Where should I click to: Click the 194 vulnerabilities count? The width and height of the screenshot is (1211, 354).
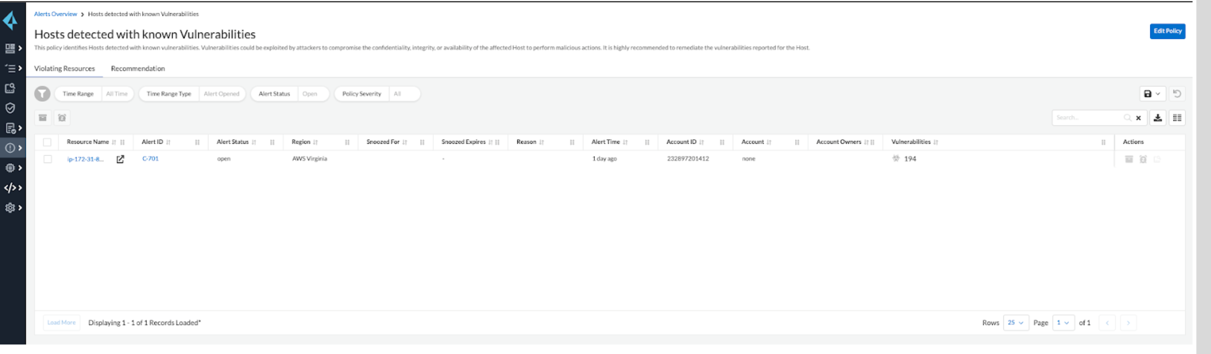pyautogui.click(x=910, y=159)
